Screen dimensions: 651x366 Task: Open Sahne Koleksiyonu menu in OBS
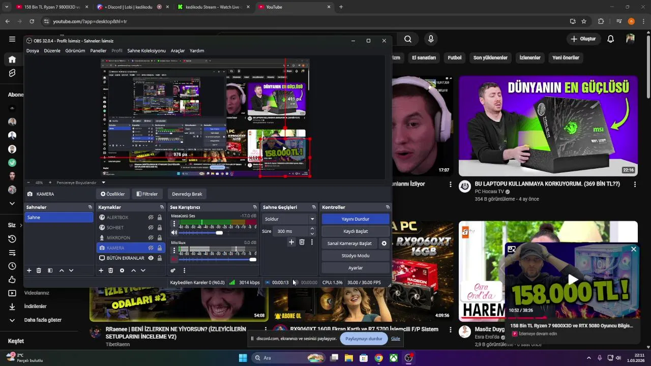[x=146, y=51]
